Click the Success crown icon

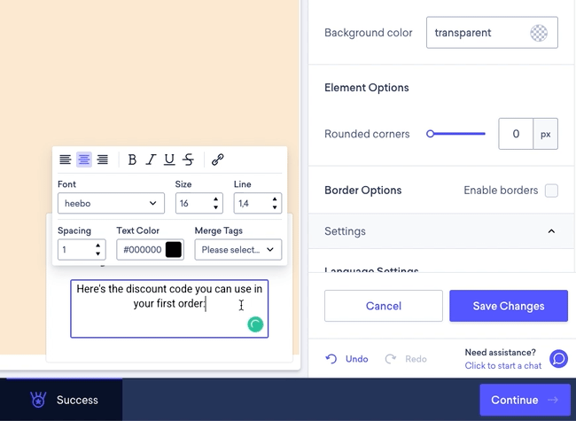click(38, 400)
